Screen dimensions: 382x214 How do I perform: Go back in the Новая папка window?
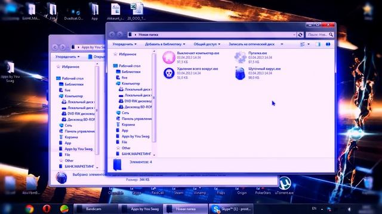pos(112,34)
